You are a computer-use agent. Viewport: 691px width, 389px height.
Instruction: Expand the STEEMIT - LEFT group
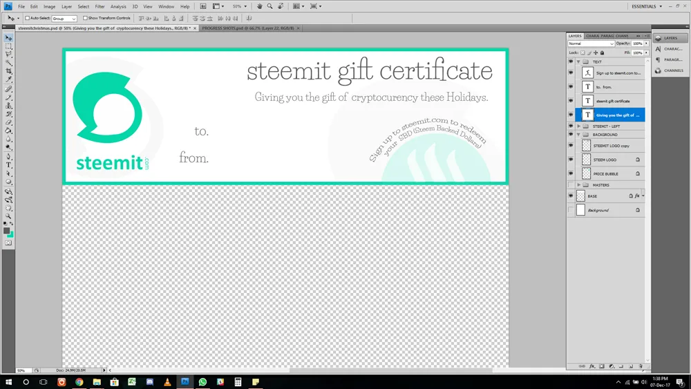pyautogui.click(x=578, y=126)
